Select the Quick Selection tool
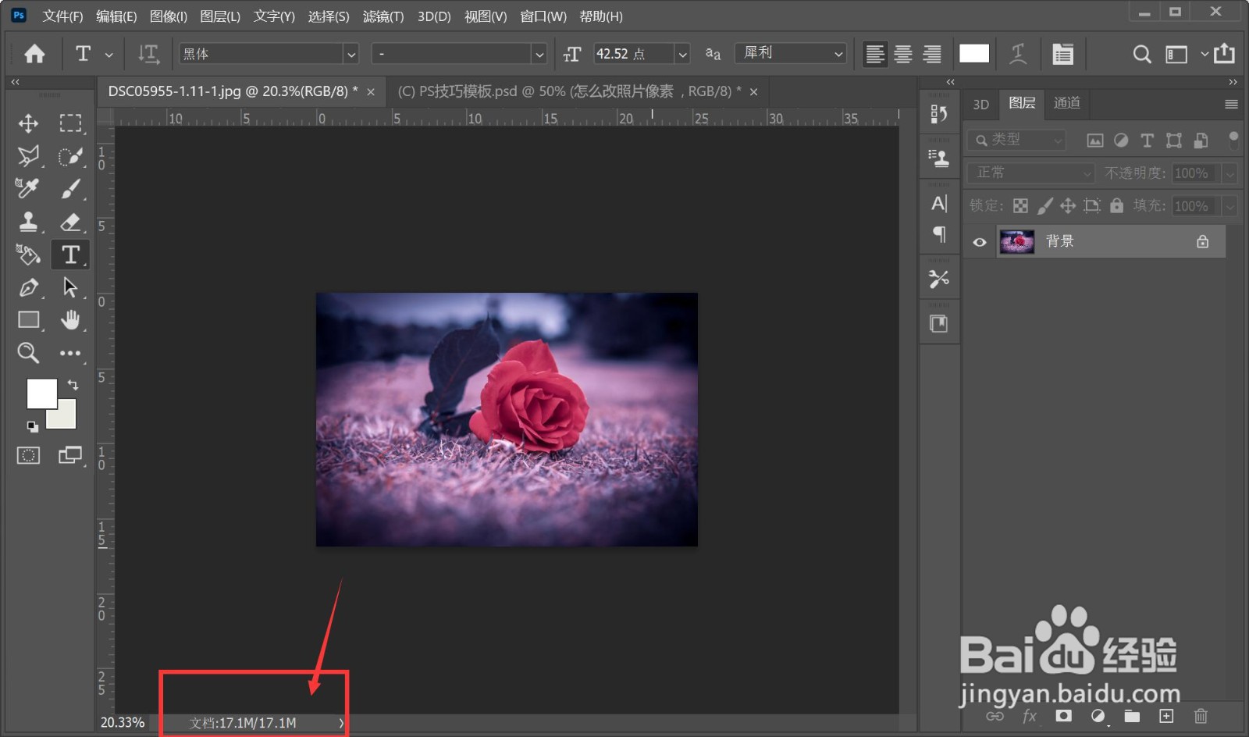This screenshot has width=1249, height=737. point(70,156)
